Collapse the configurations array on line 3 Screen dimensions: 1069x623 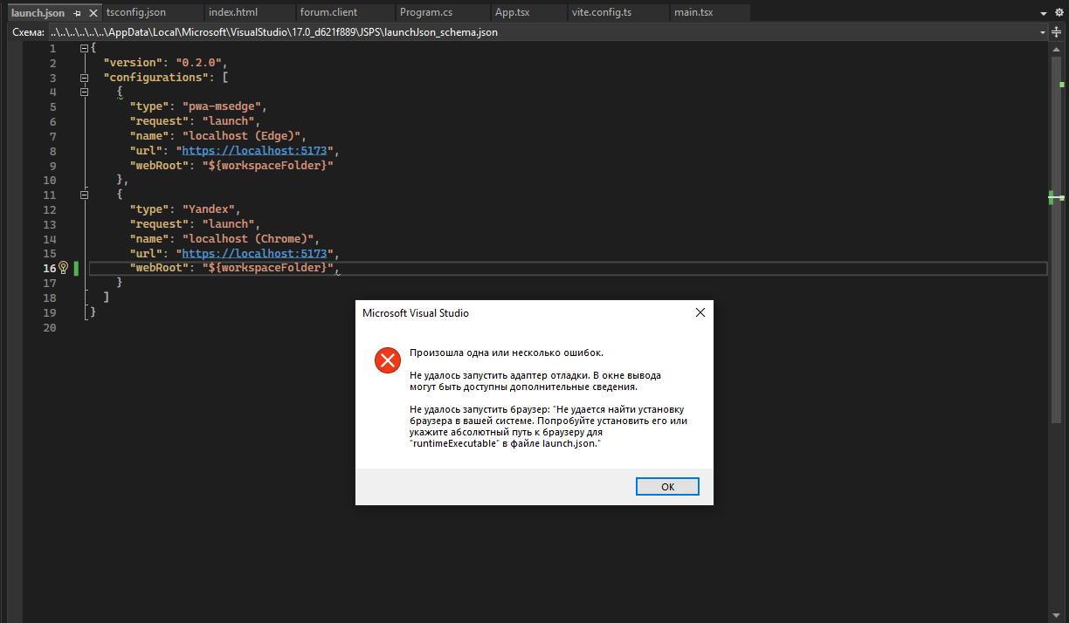point(85,78)
